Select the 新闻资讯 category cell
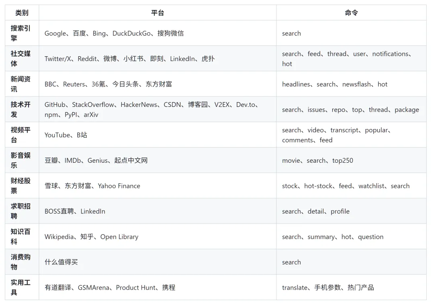This screenshot has height=303, width=434. [22, 84]
